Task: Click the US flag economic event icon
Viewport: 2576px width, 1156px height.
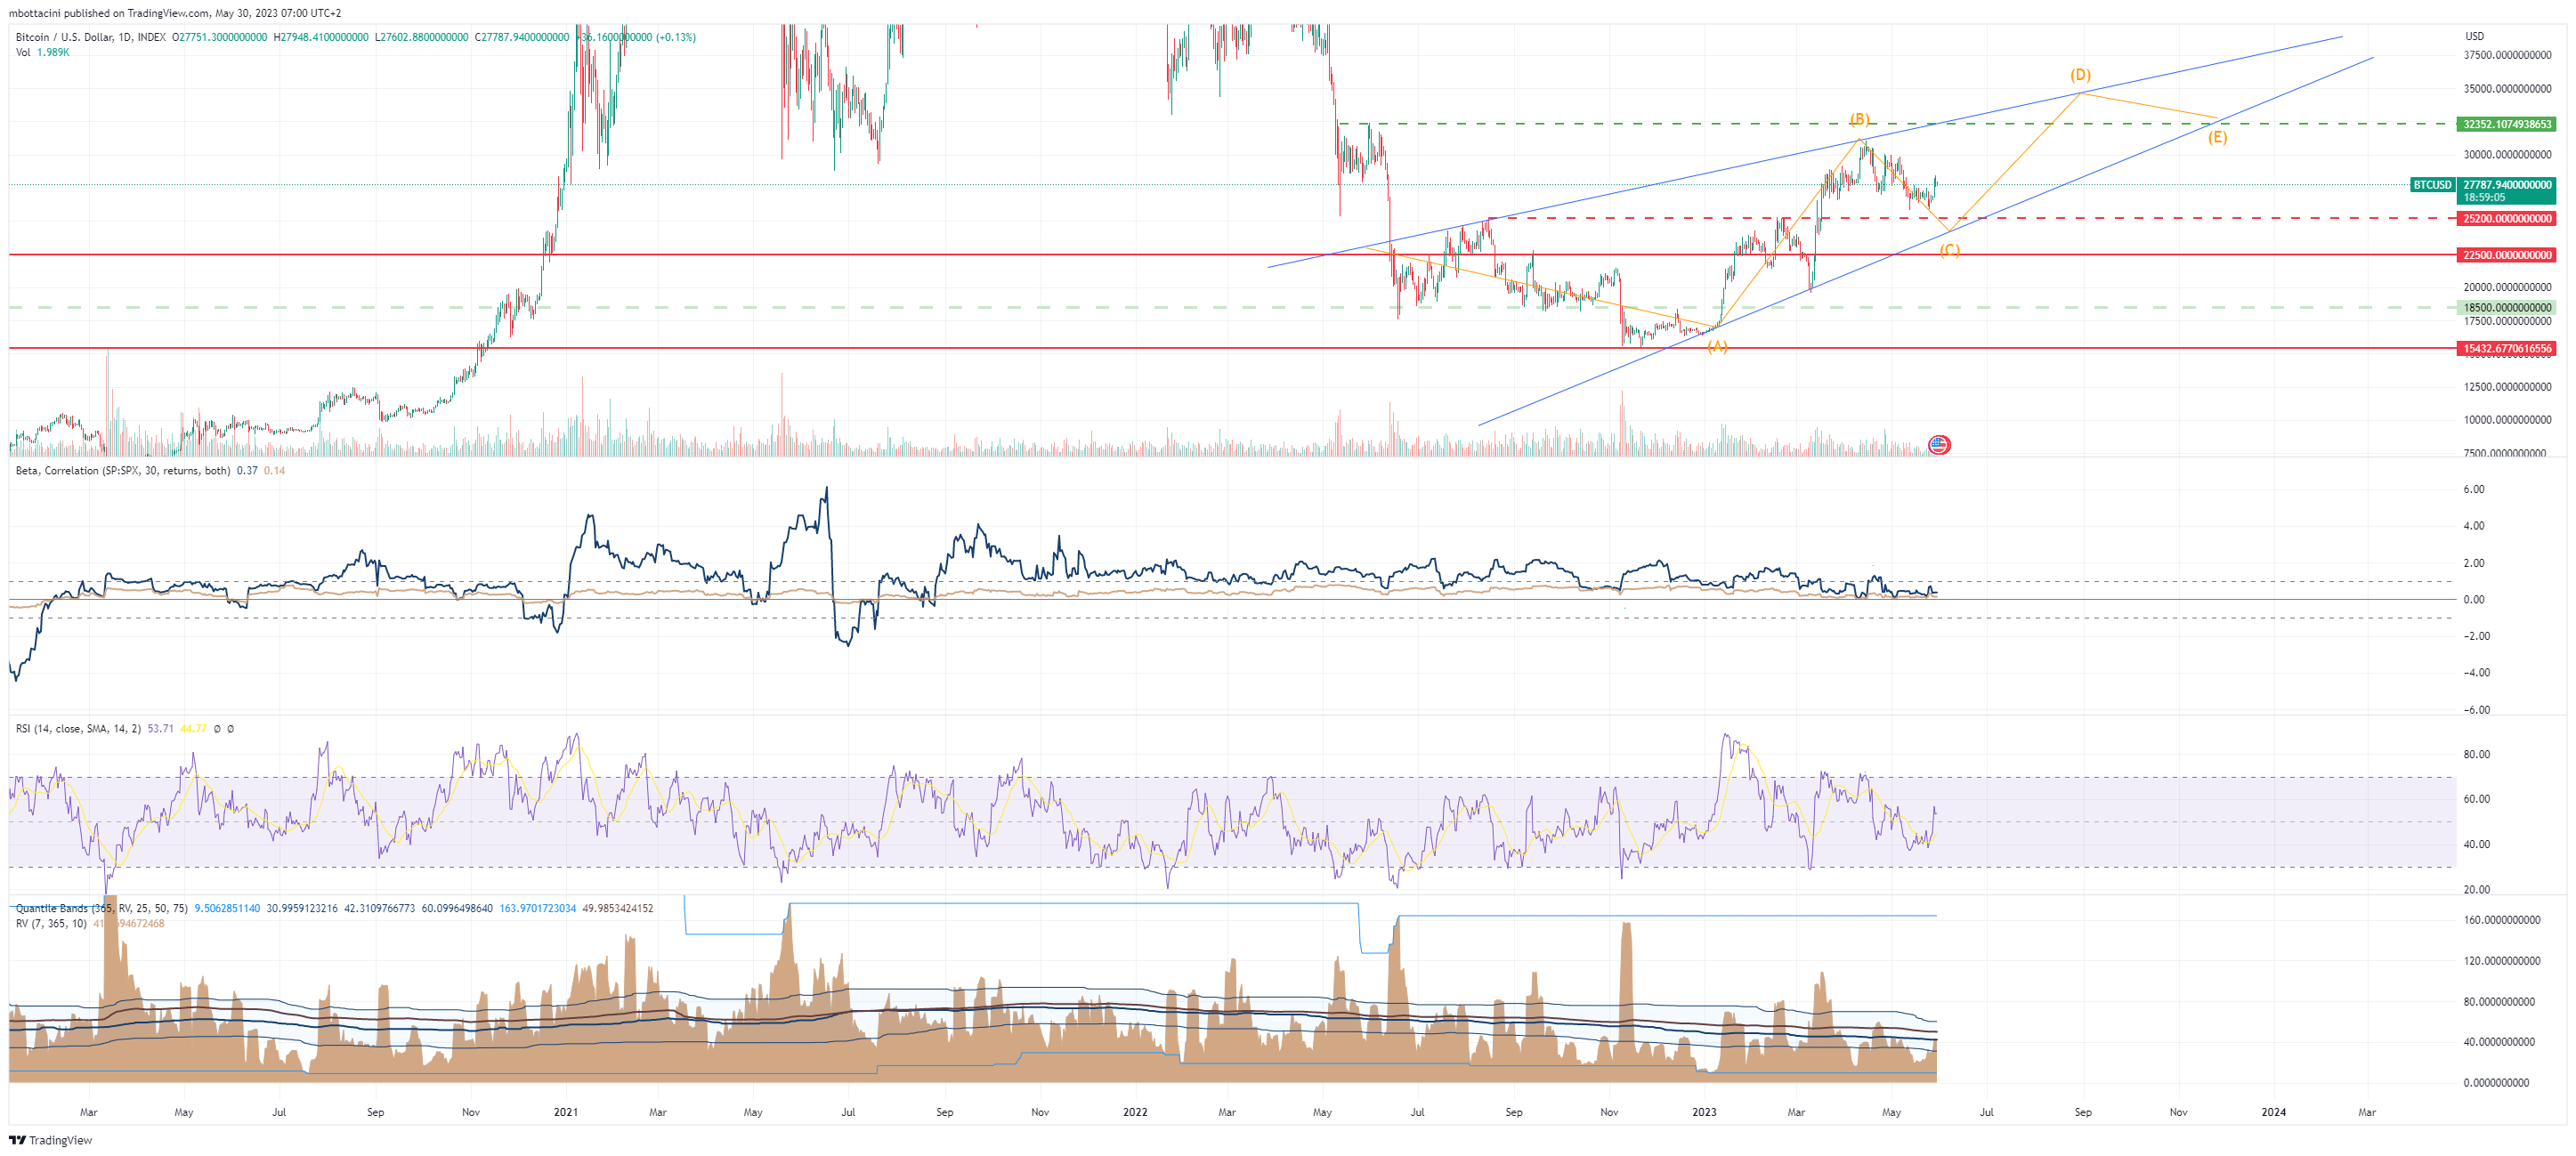Action: 1938,445
